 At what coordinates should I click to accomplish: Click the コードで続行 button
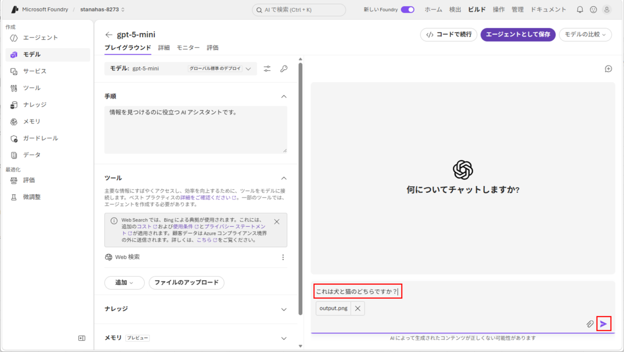pos(448,35)
